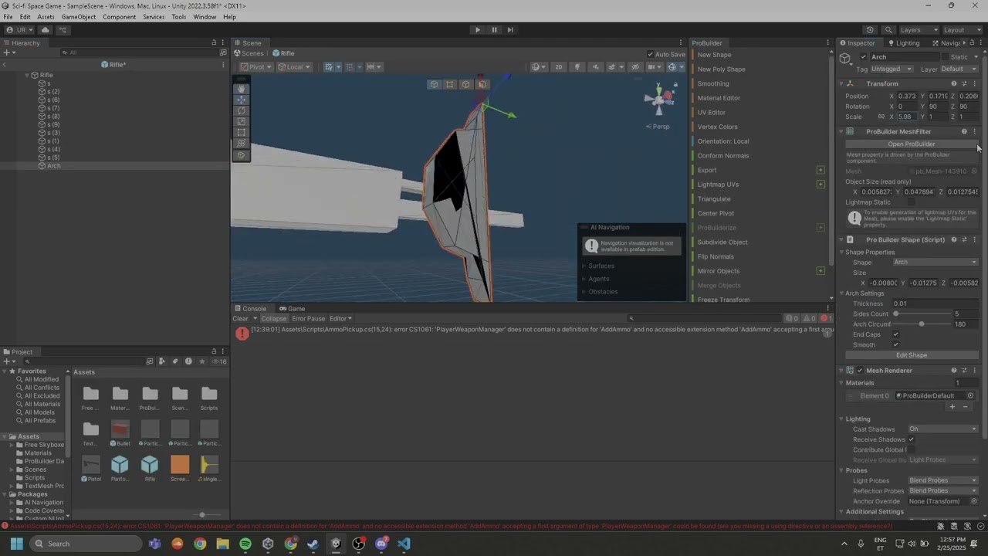Toggle the Receive Shadows checkbox
The height and width of the screenshot is (556, 988).
click(x=911, y=439)
